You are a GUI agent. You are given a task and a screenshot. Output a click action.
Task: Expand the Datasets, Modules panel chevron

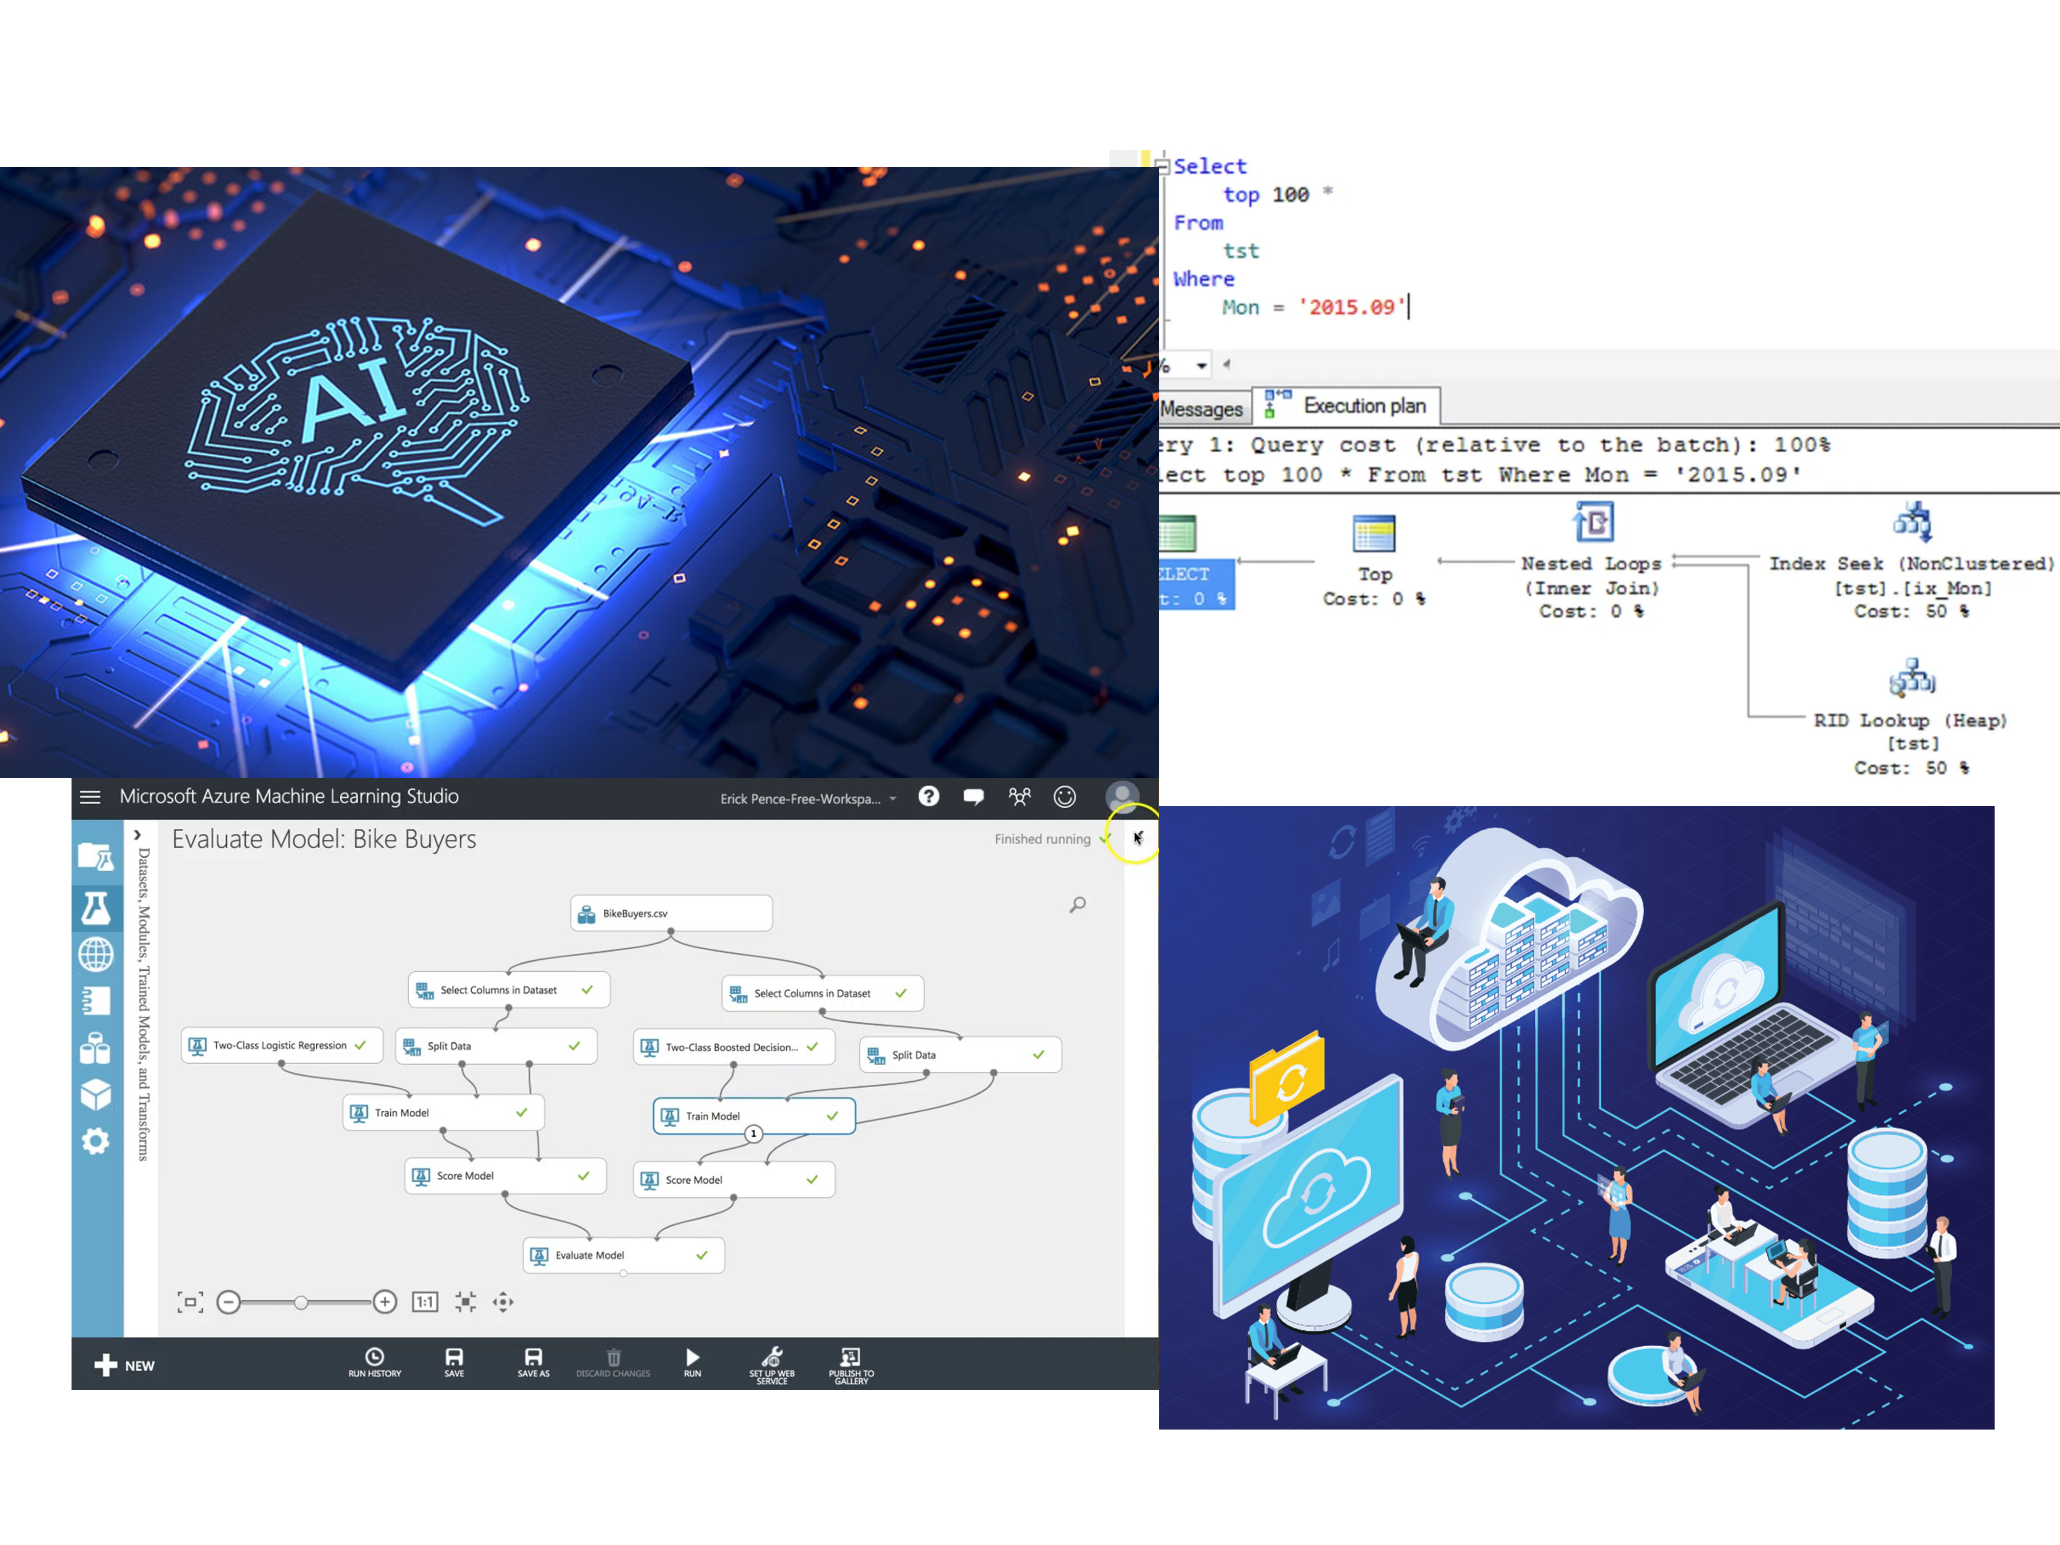138,835
